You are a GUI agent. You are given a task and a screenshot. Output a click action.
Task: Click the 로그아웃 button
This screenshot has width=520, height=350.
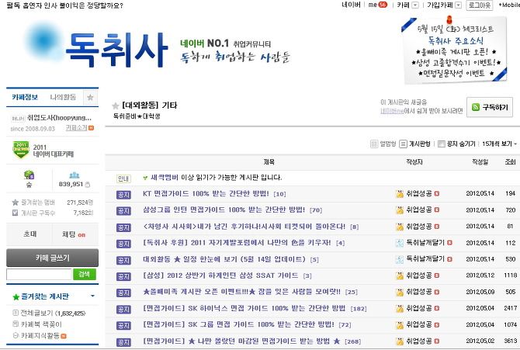tap(479, 5)
